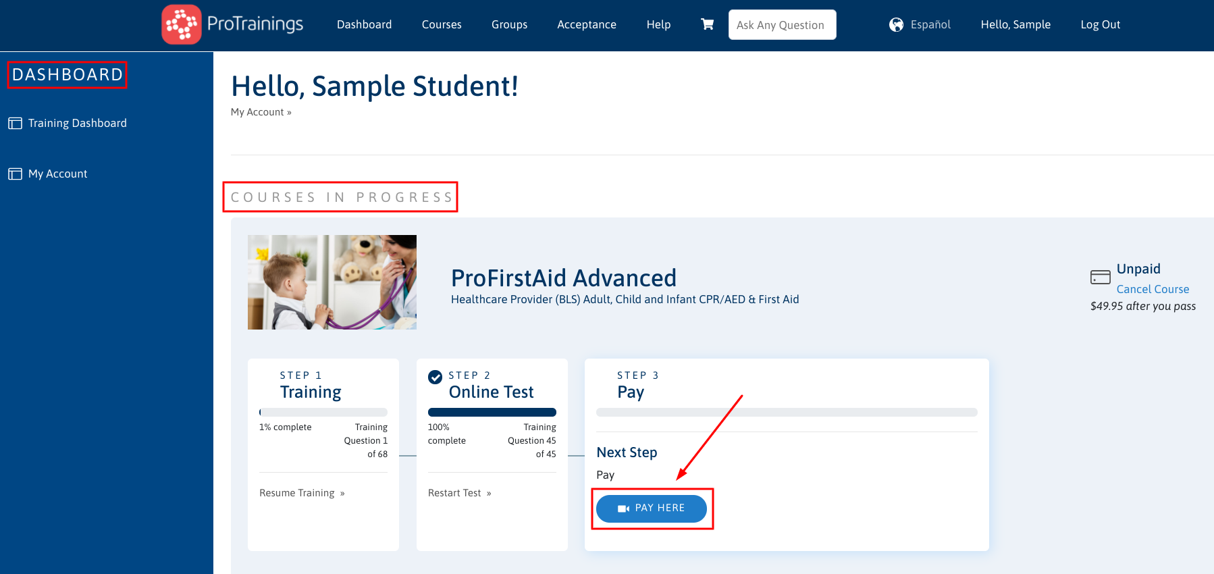Click the ProFirstAid Advanced course title
This screenshot has width=1214, height=574.
click(564, 278)
